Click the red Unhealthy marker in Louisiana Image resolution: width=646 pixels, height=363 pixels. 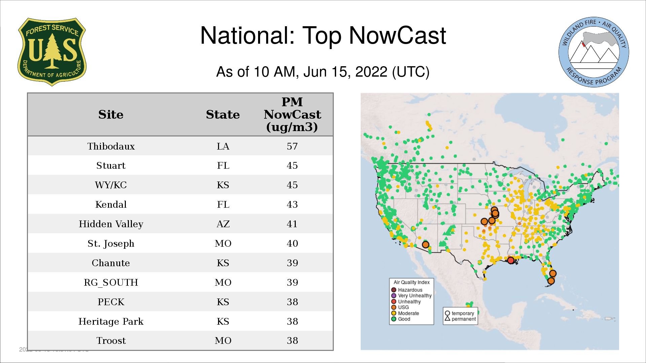[511, 260]
